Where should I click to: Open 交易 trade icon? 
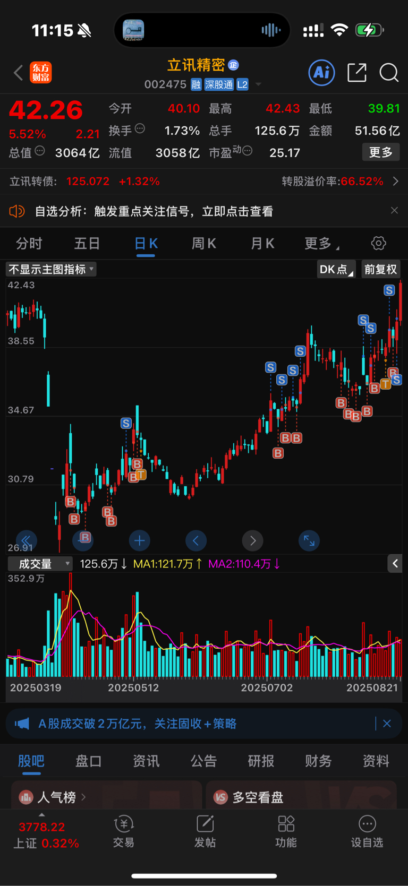click(123, 832)
